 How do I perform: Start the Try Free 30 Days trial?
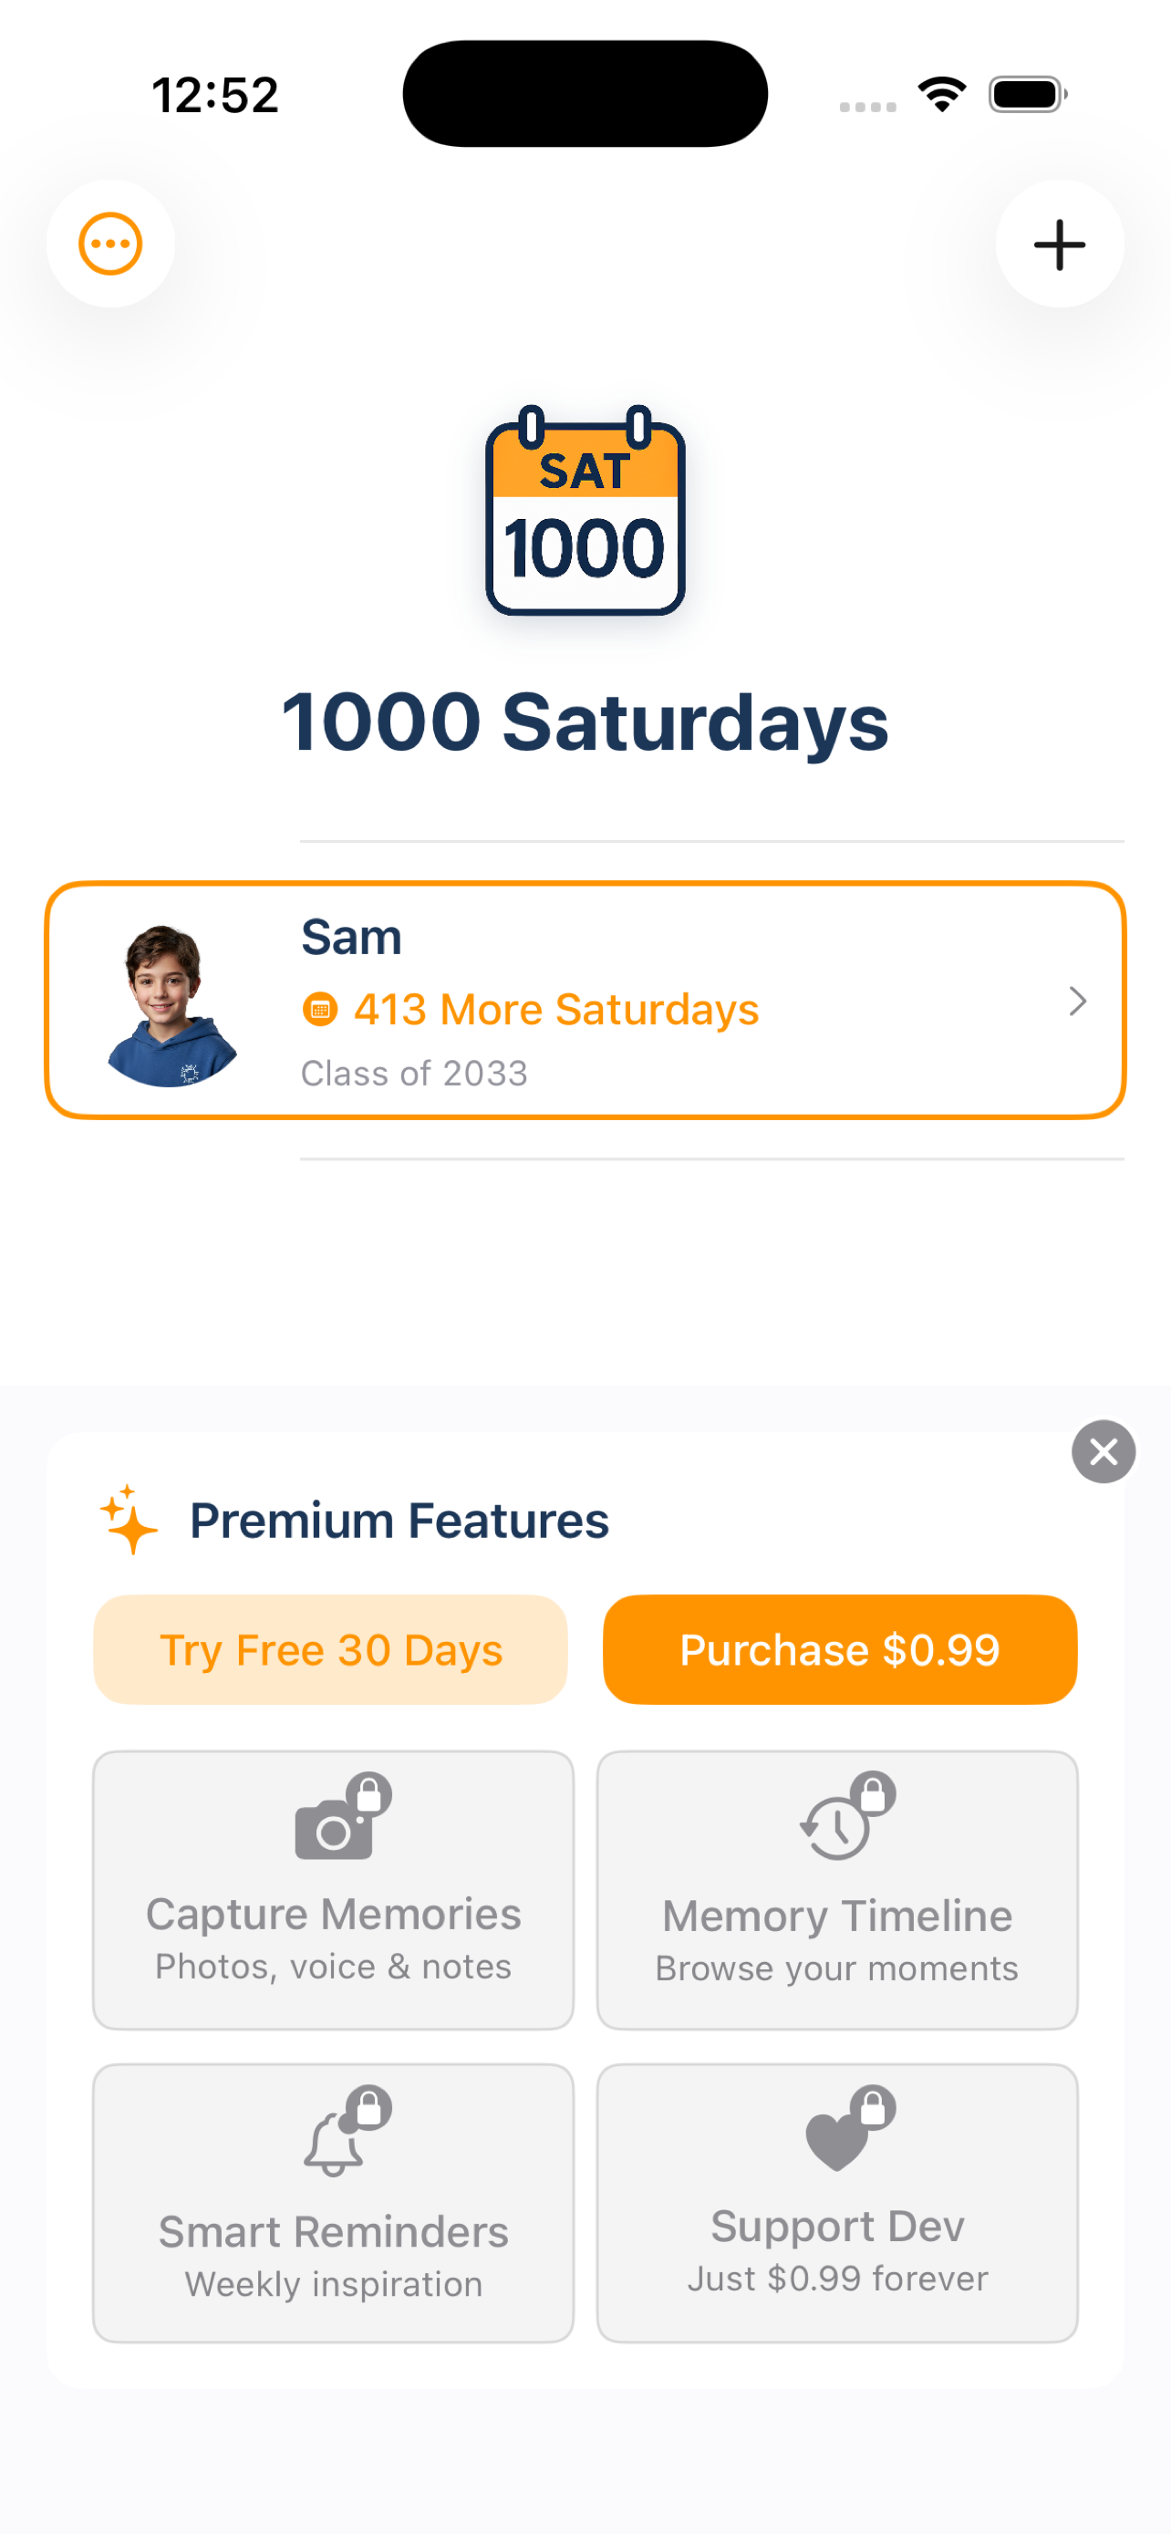tap(330, 1650)
